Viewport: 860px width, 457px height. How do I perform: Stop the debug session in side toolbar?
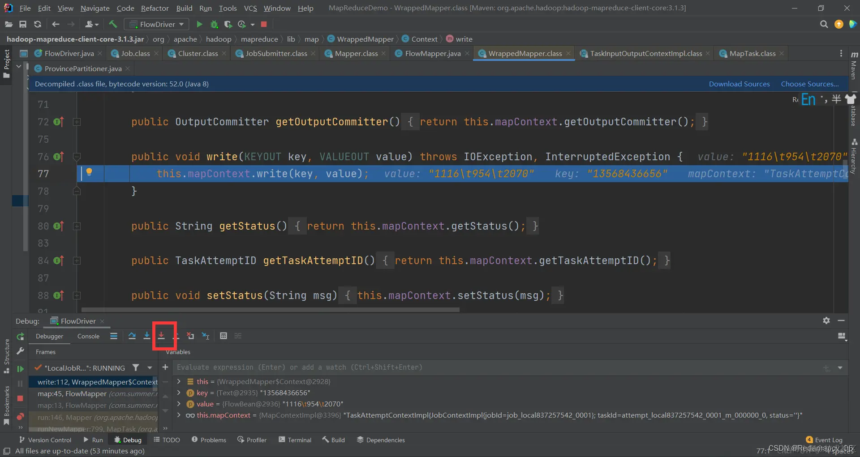pyautogui.click(x=20, y=398)
